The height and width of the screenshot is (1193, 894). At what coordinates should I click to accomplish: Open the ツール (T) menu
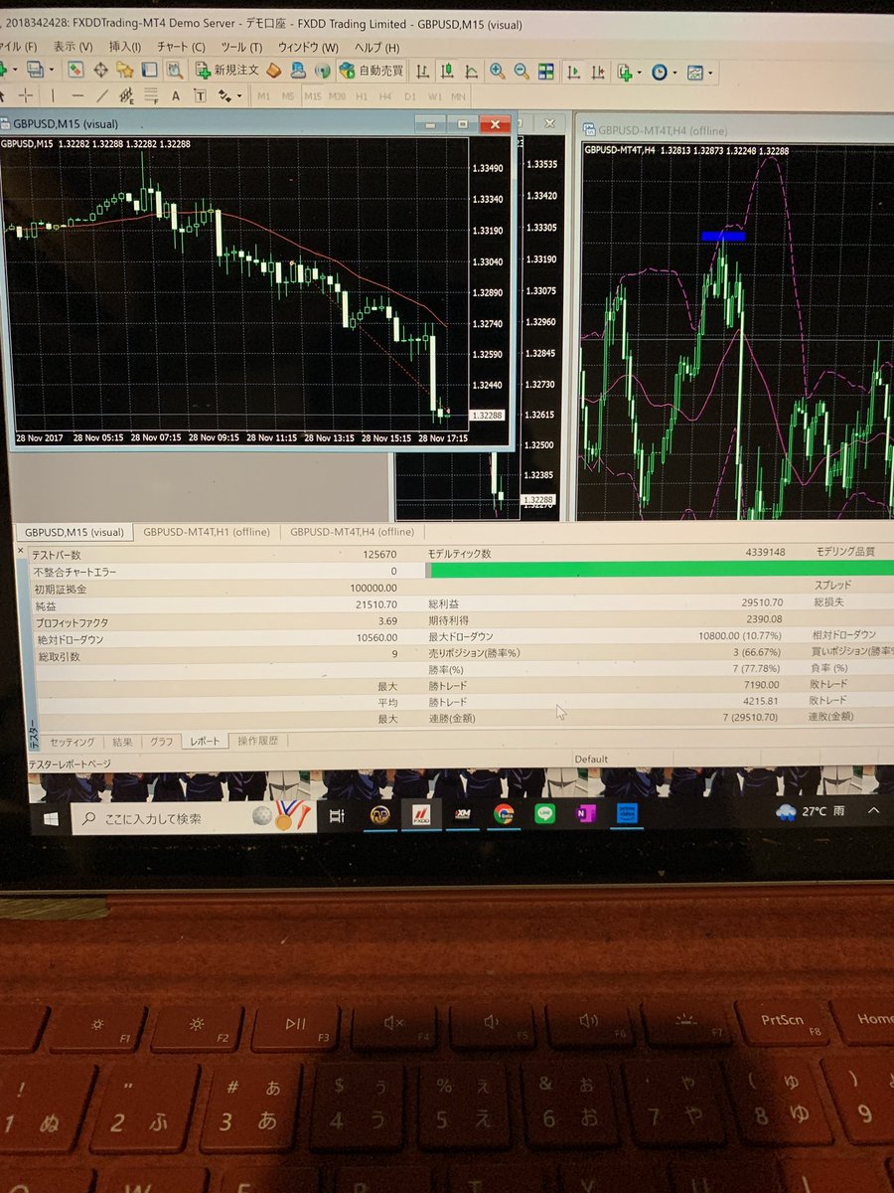pos(241,47)
